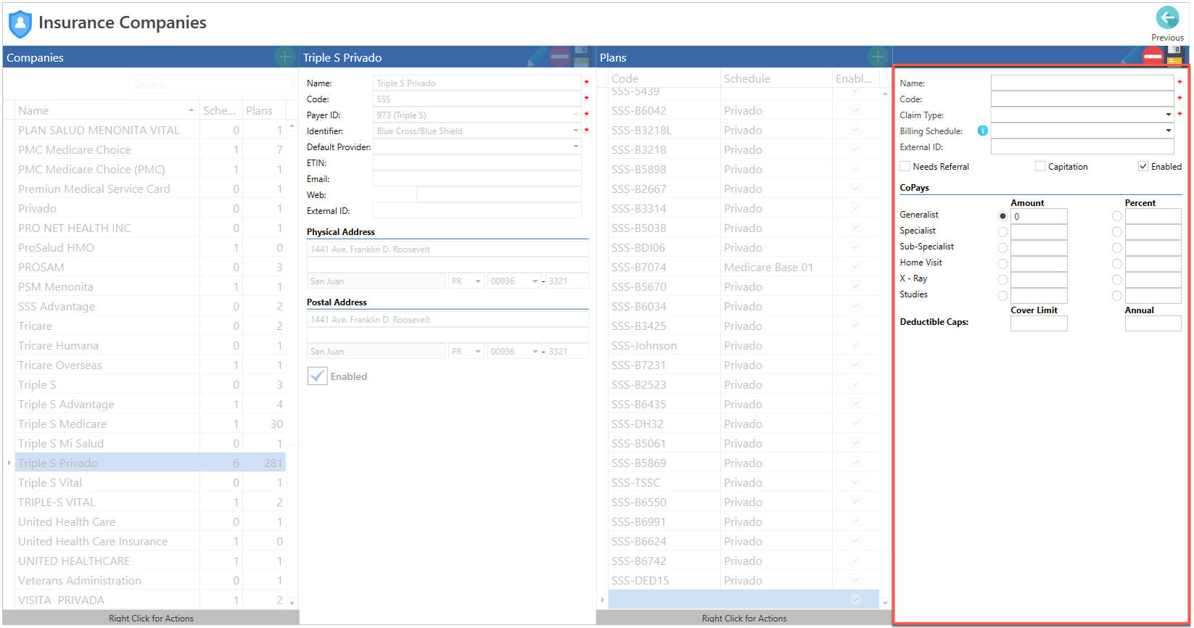
Task: Open the Postal Address state PR dropdown
Action: (478, 352)
